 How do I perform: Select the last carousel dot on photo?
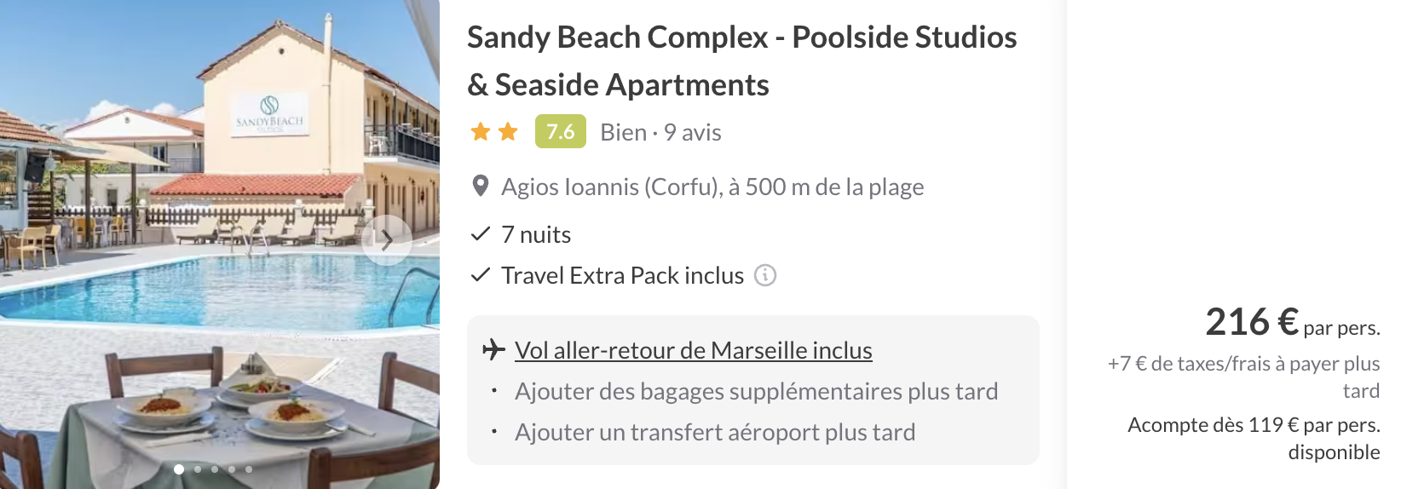pos(249,469)
